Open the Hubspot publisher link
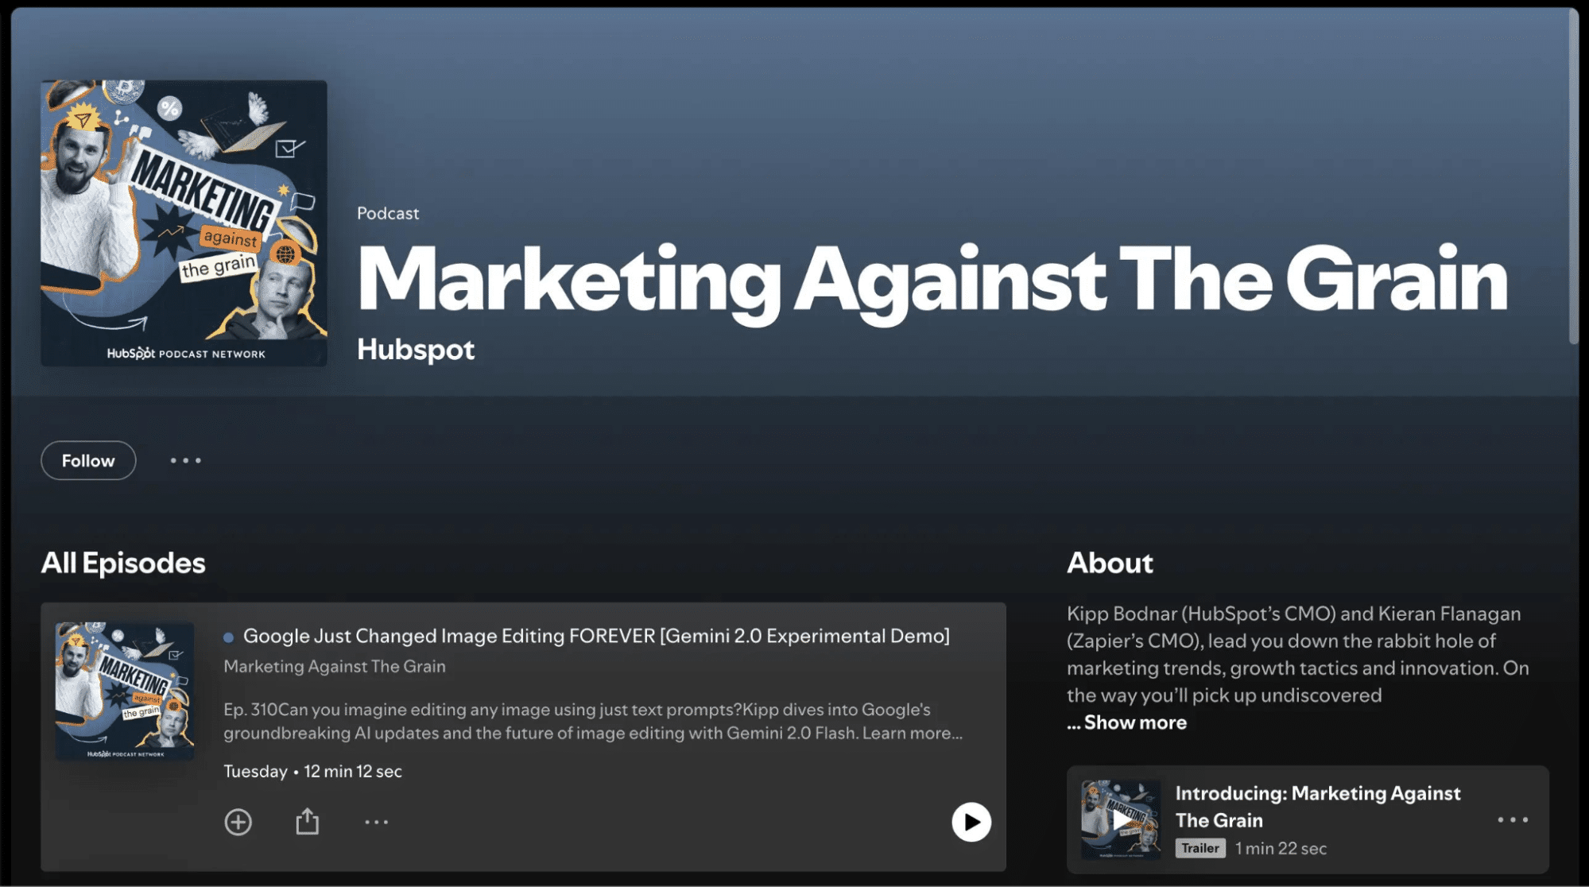This screenshot has width=1589, height=887. [x=416, y=349]
